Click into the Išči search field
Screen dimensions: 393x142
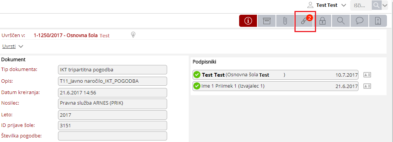click(x=361, y=5)
